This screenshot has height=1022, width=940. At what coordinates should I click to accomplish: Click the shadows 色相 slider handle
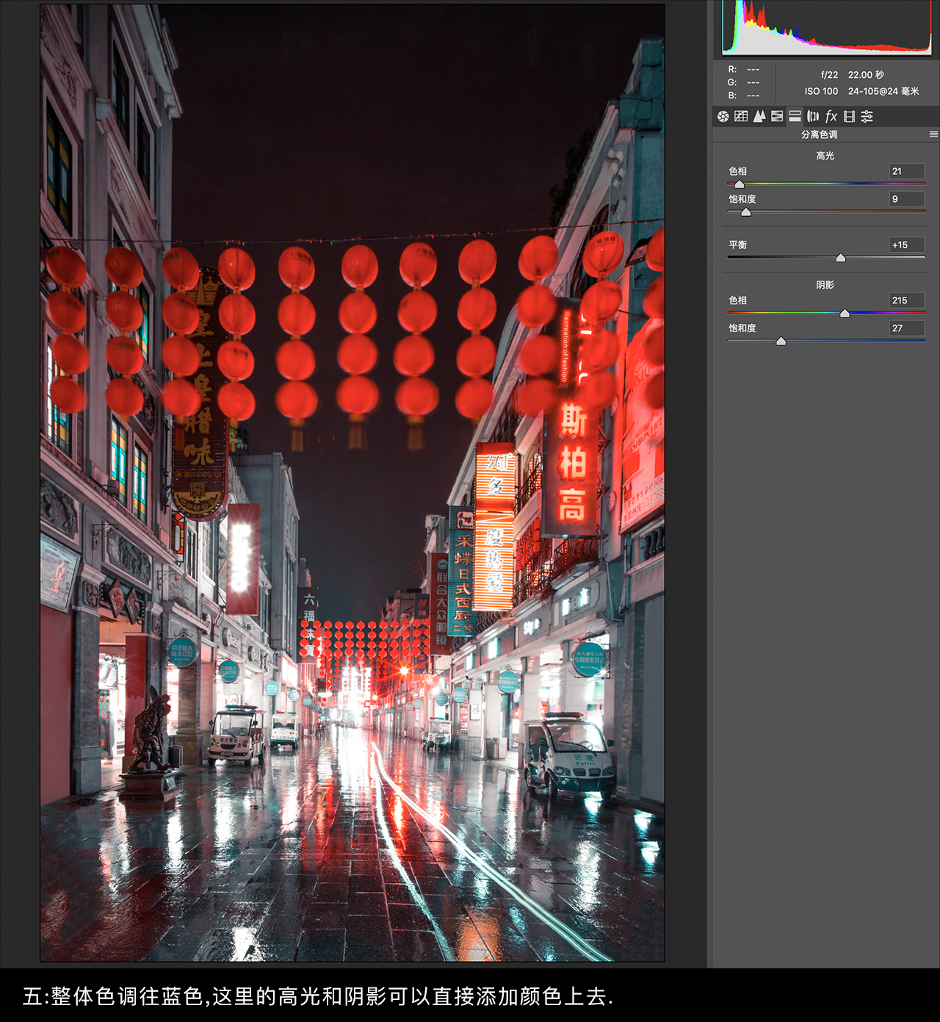click(x=845, y=314)
